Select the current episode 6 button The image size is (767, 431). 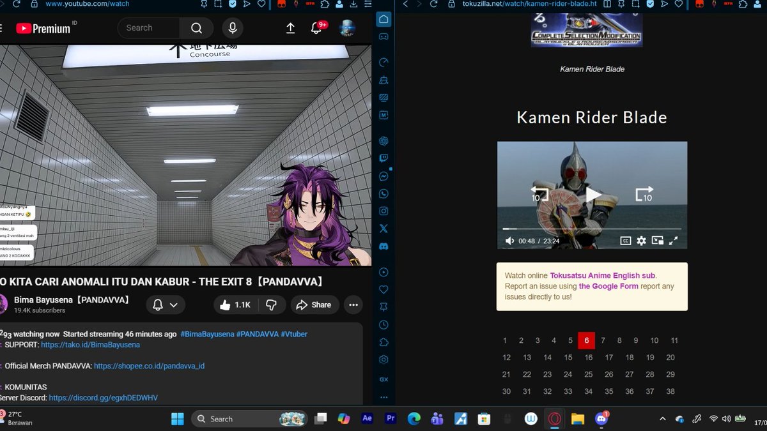coord(587,340)
